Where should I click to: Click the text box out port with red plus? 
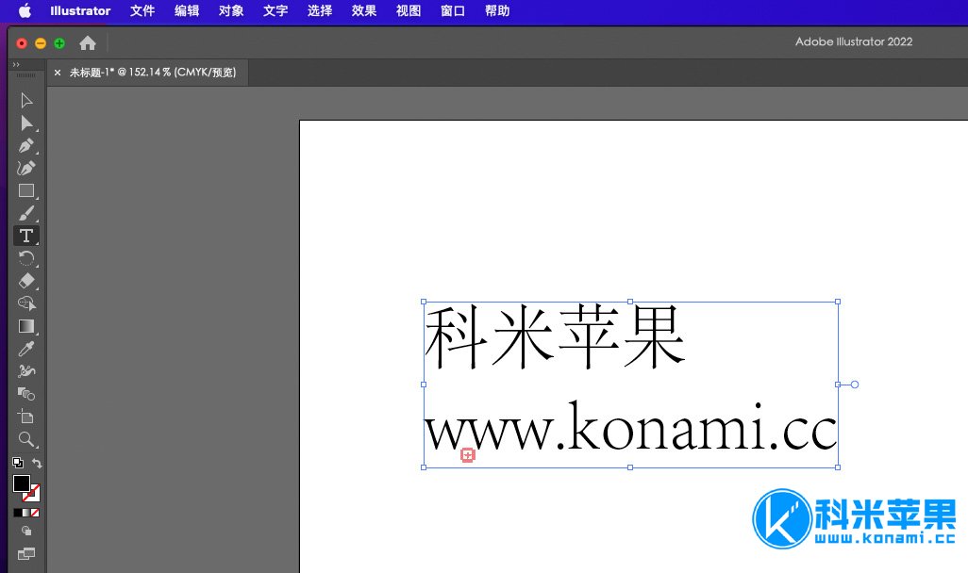click(468, 455)
